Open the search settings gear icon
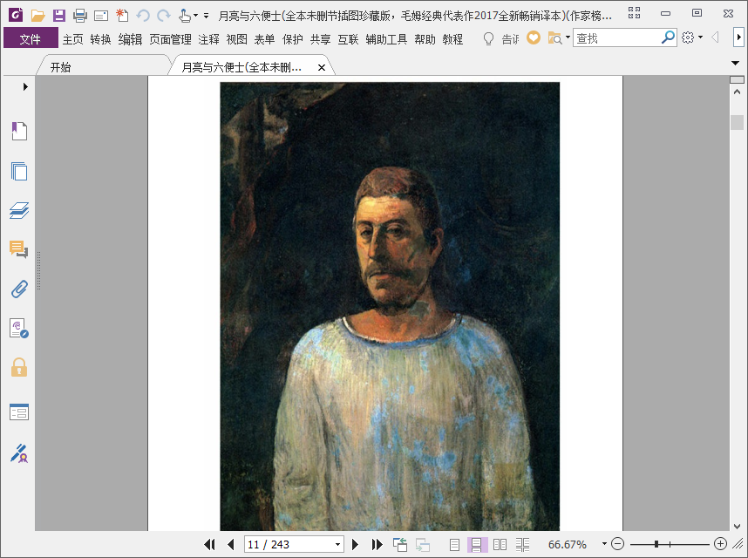 click(x=688, y=37)
